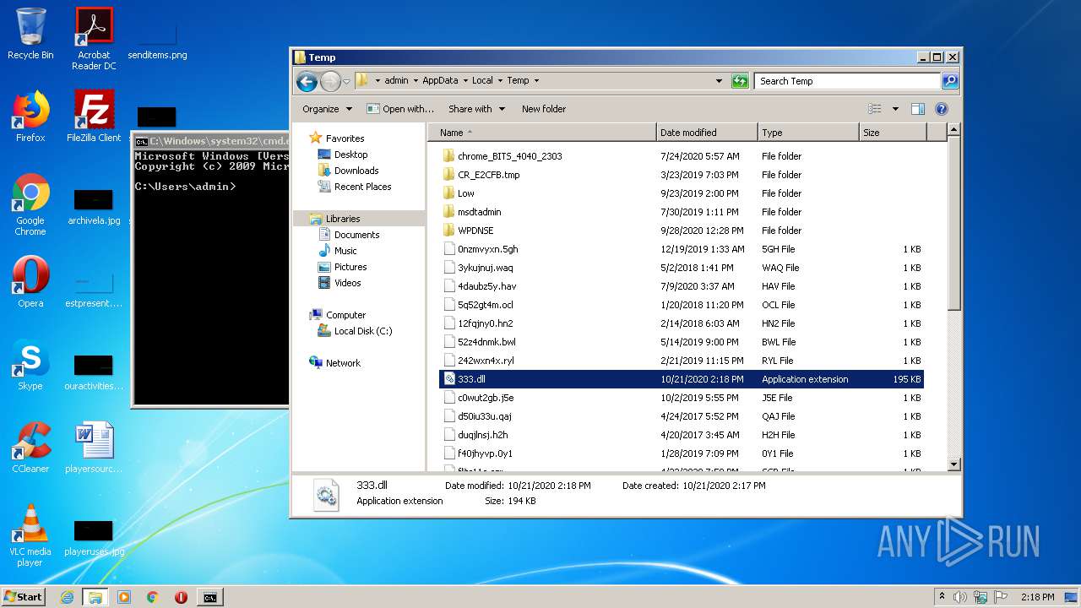Open the Share with dropdown menu
1081x608 pixels.
point(476,109)
